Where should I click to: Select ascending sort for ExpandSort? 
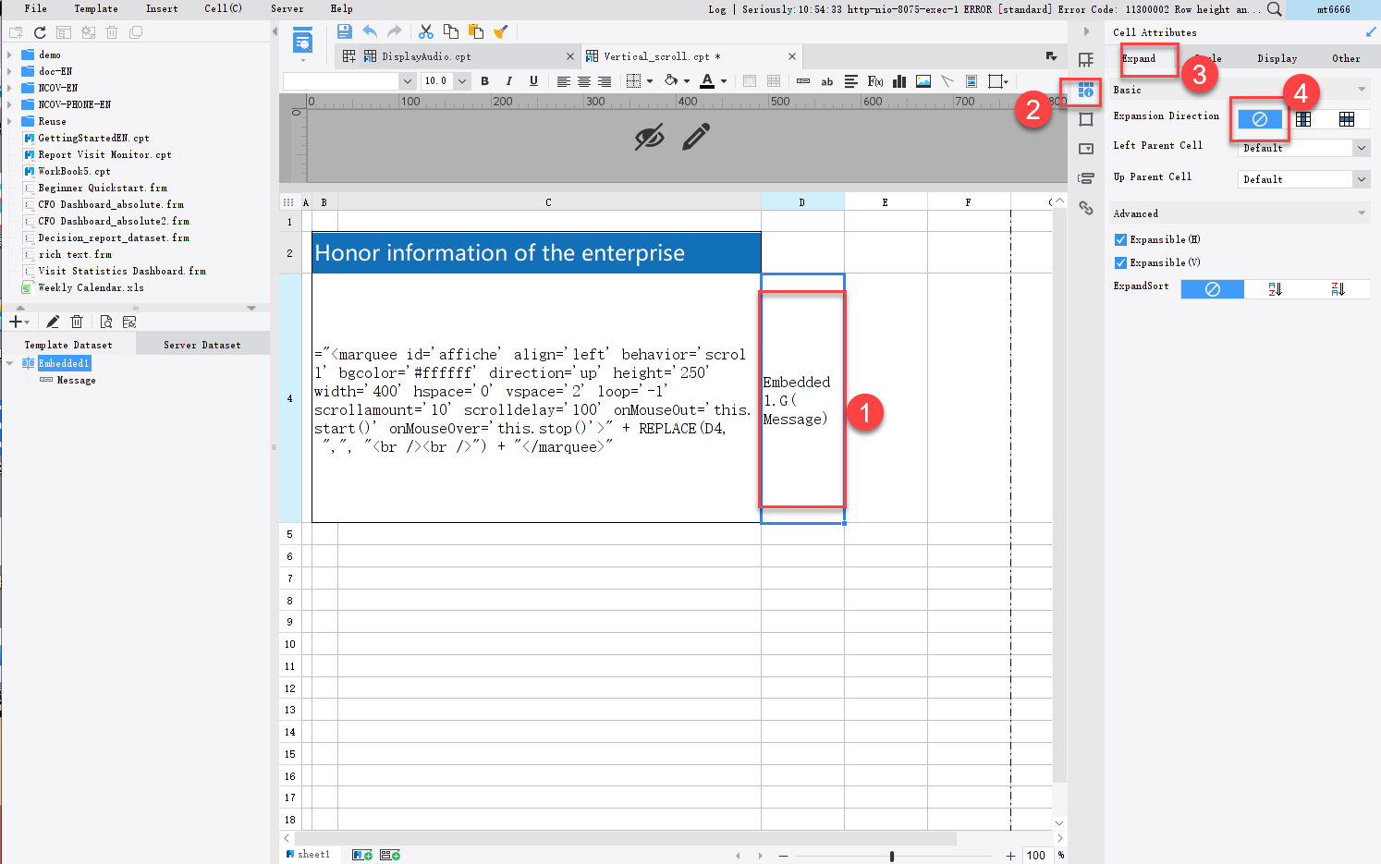[1276, 288]
